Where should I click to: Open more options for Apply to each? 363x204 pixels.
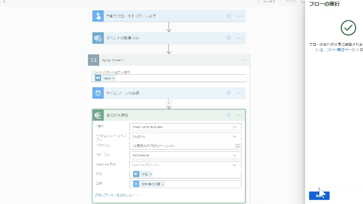point(244,60)
